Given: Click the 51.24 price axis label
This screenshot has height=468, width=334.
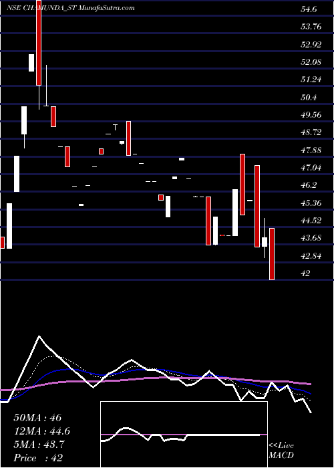Looking at the screenshot, I should pyautogui.click(x=311, y=80).
